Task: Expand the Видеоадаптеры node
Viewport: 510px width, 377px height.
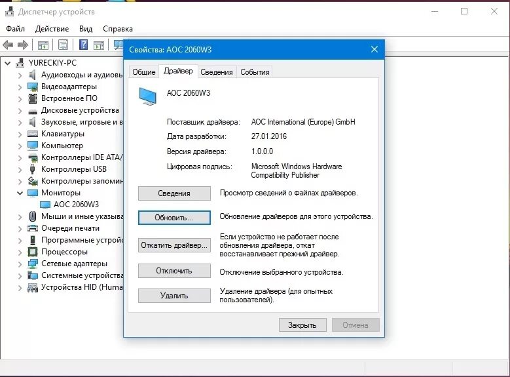Action: 20,87
